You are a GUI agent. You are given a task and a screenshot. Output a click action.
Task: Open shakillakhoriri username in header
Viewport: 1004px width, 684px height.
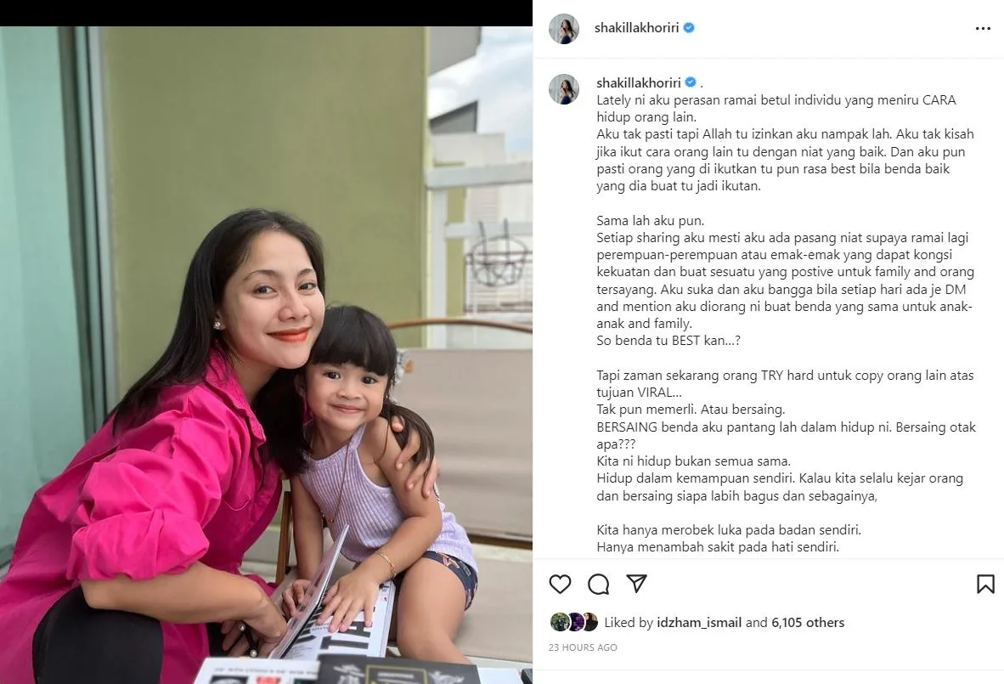click(x=636, y=27)
